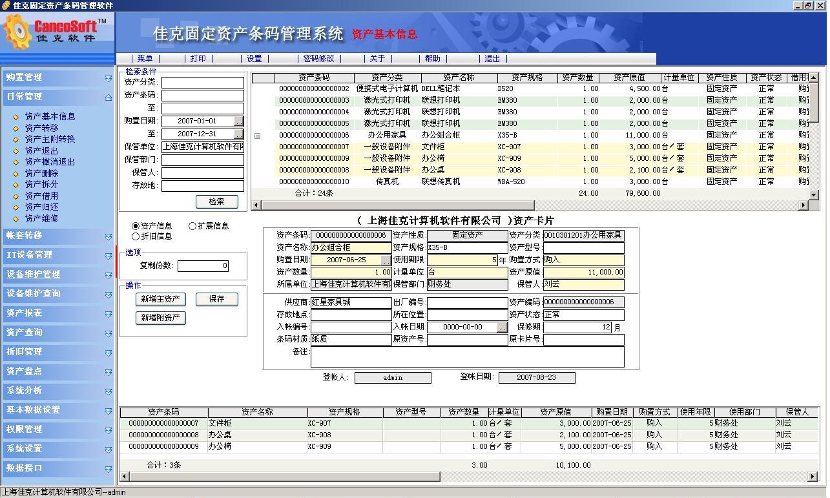Click the diamond icon beside 资产借用
Image resolution: width=830 pixels, height=498 pixels.
click(16, 196)
